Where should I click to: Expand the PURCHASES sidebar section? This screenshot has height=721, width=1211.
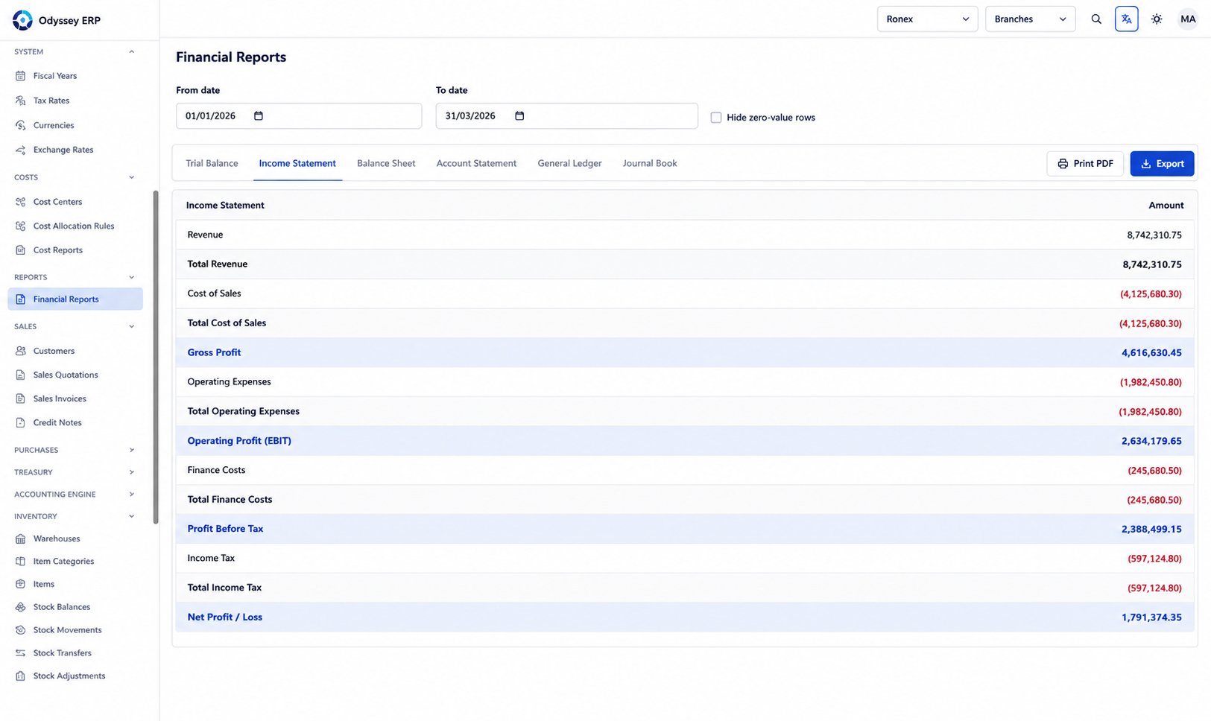tap(132, 450)
